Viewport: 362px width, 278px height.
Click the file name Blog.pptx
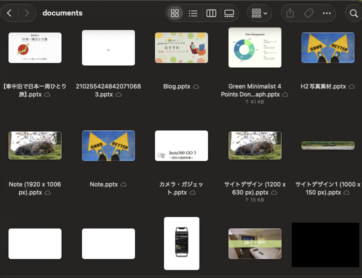tap(177, 86)
